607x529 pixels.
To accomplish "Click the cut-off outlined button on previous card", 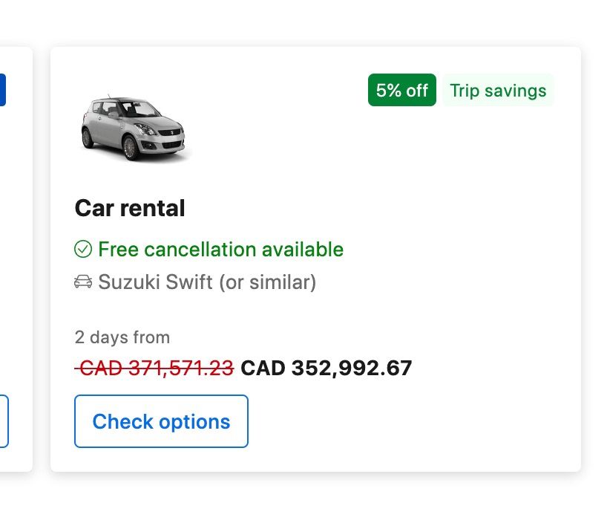I will (4, 421).
